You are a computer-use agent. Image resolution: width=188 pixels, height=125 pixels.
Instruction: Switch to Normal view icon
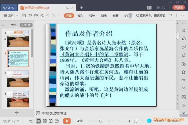[39, 121]
